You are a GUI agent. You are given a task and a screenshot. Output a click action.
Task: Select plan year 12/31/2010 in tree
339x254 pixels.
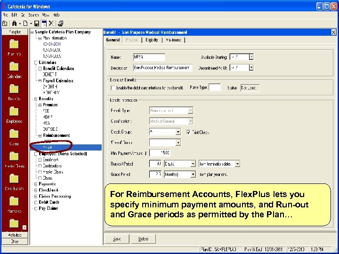click(52, 50)
